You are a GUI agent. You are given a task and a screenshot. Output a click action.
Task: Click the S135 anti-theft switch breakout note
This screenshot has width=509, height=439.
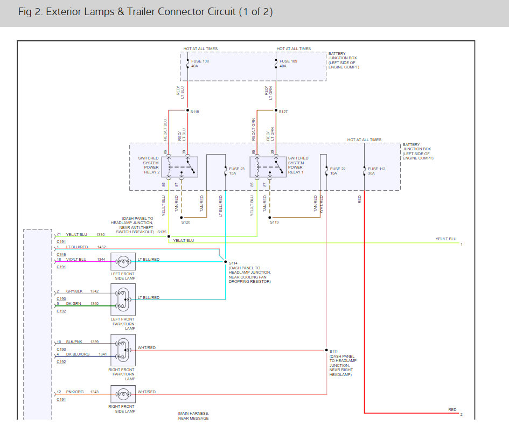click(x=133, y=225)
